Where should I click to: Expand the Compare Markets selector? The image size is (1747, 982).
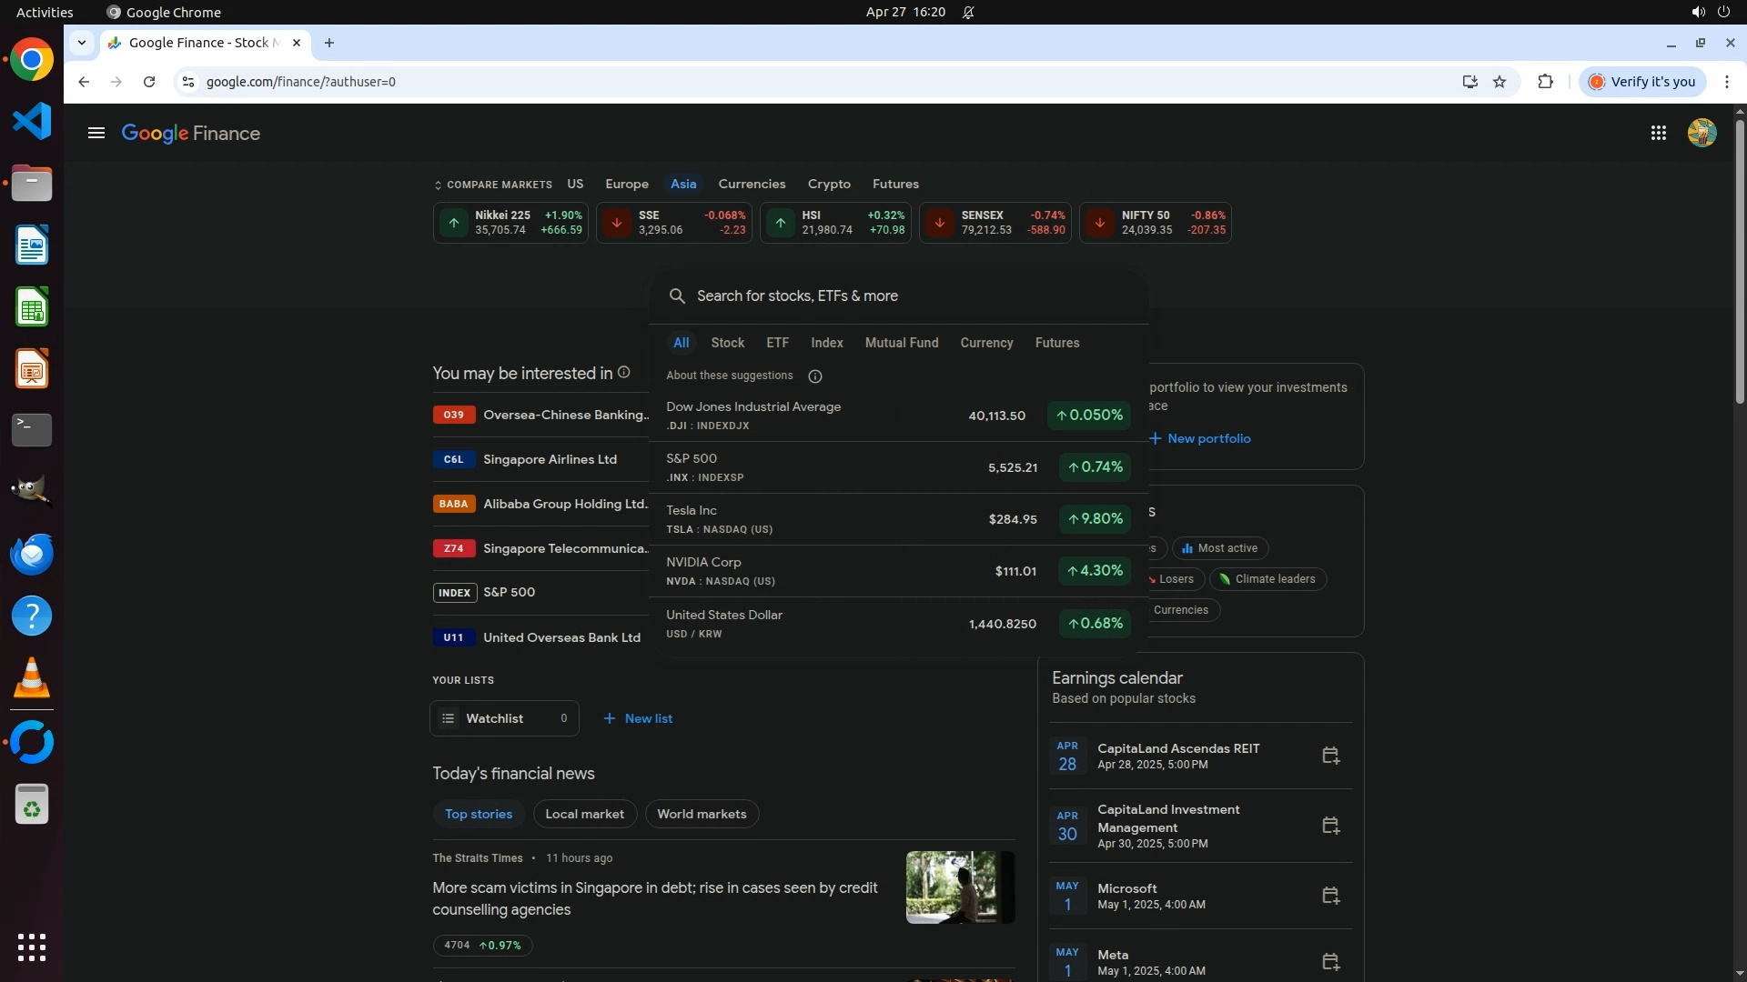492,185
